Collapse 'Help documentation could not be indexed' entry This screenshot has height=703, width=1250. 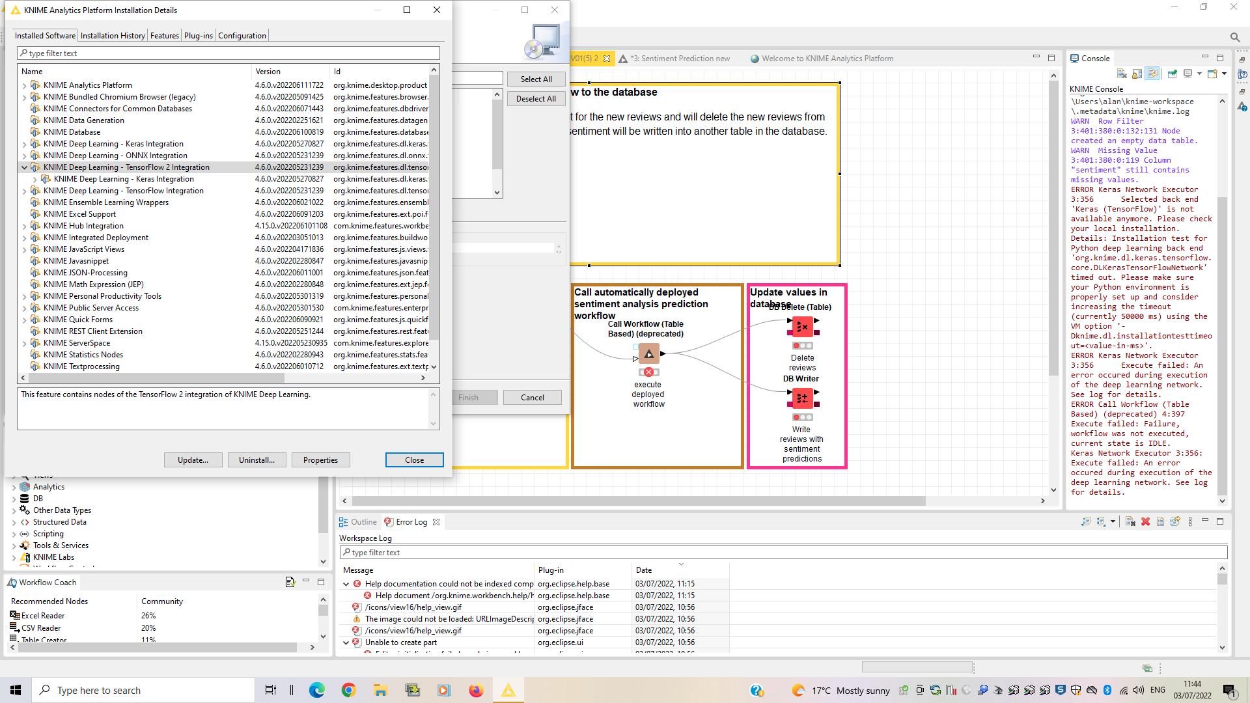[x=346, y=584]
